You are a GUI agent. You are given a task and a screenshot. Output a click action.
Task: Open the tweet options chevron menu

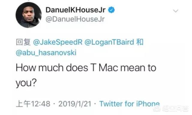tap(176, 11)
